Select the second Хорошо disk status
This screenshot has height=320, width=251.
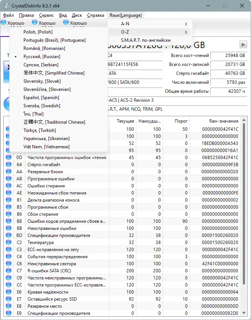tap(44, 23)
